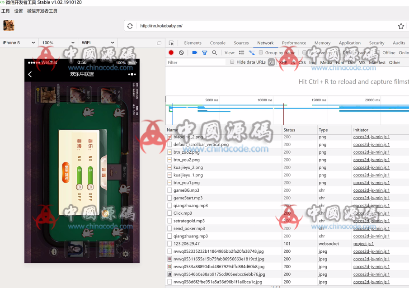
Task: Click the URL address bar
Action: pos(266,26)
